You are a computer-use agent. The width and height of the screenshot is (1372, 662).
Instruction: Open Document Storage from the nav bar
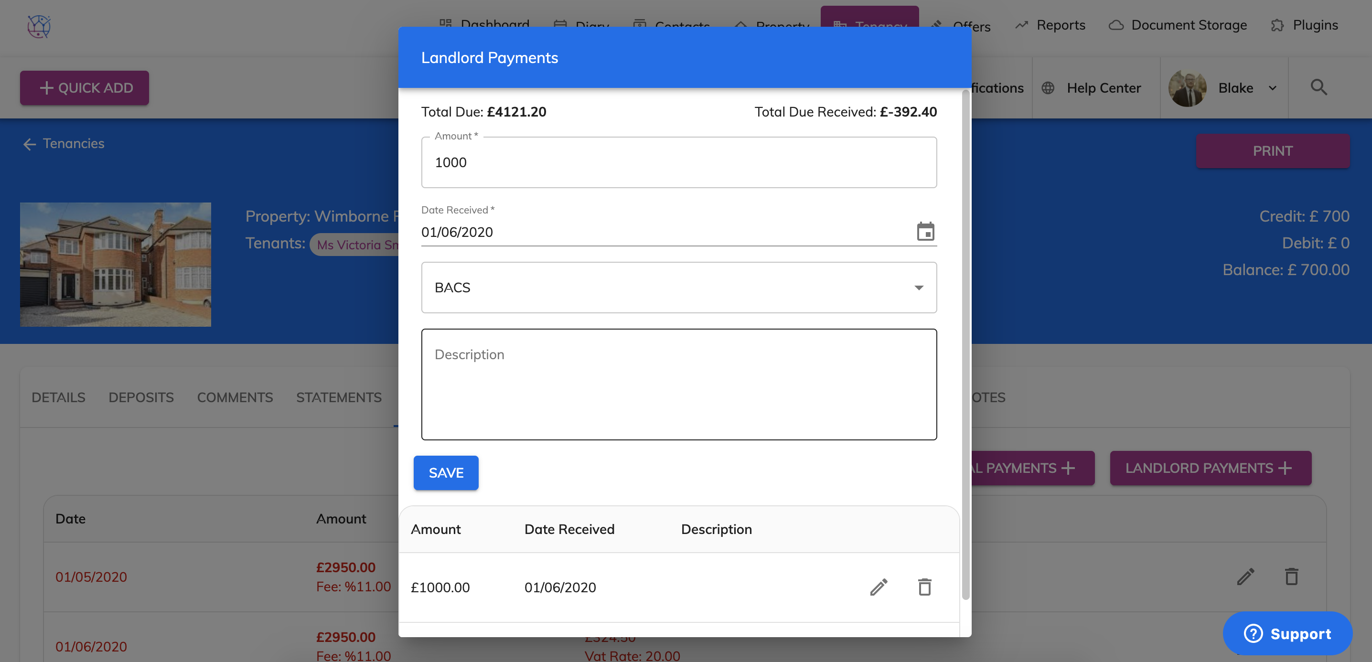click(x=1178, y=25)
